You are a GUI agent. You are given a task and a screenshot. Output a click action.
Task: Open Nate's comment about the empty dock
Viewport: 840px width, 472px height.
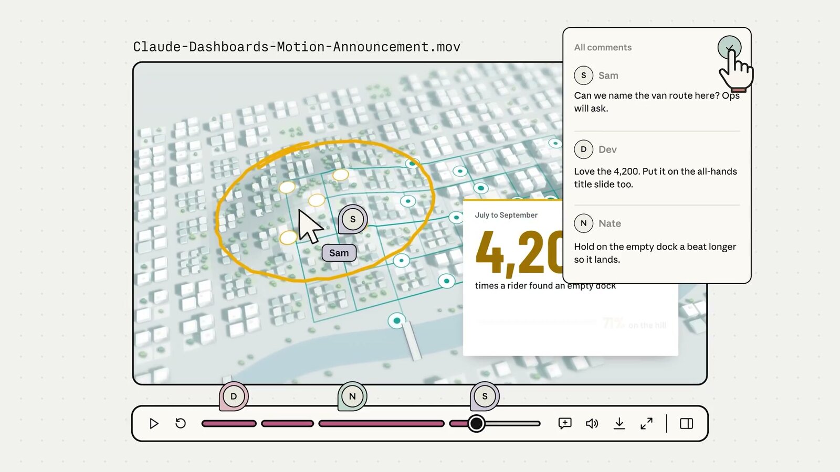[655, 253]
